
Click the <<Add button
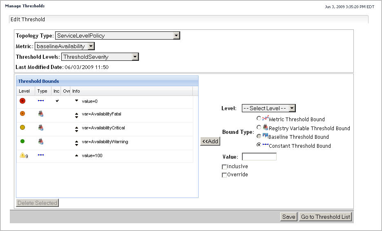tap(210, 141)
